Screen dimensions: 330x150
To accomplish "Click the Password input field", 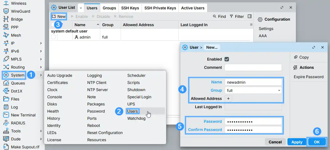I will click(253, 121).
